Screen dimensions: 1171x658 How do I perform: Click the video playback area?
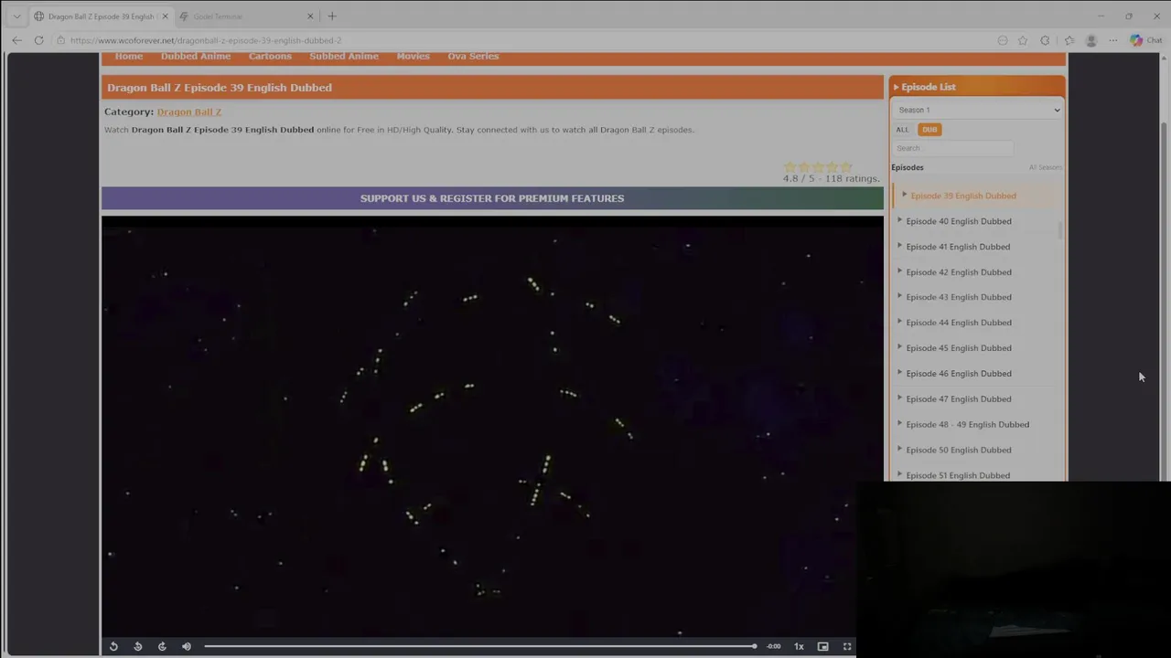pyautogui.click(x=492, y=425)
